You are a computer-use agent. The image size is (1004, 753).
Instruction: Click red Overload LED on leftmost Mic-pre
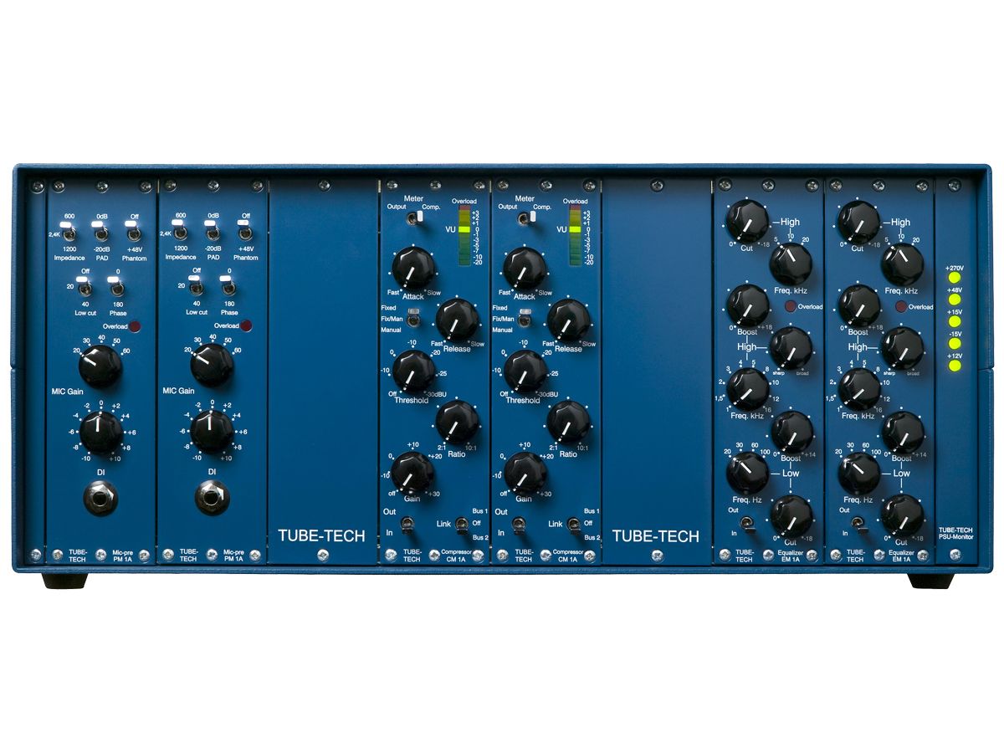point(134,325)
